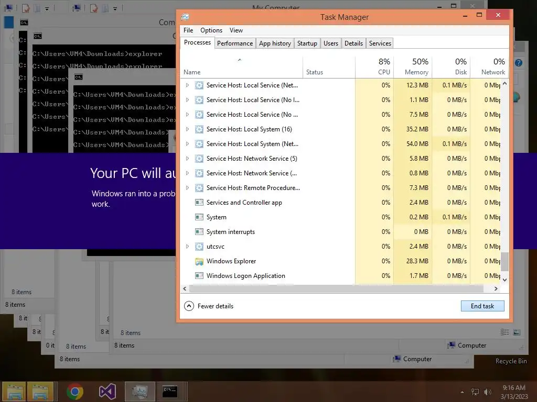
Task: Switch to the Services tab
Action: click(380, 43)
